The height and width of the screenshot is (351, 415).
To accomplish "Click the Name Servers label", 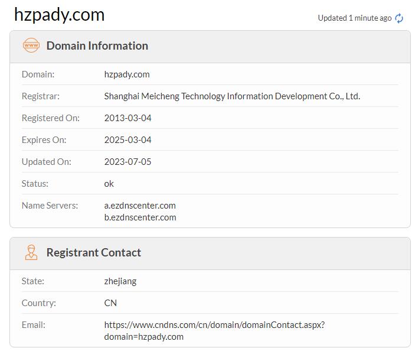I will click(50, 206).
